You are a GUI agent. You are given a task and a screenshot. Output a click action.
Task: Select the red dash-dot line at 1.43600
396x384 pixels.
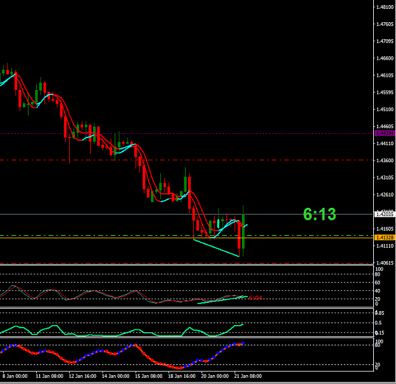[x=187, y=160]
